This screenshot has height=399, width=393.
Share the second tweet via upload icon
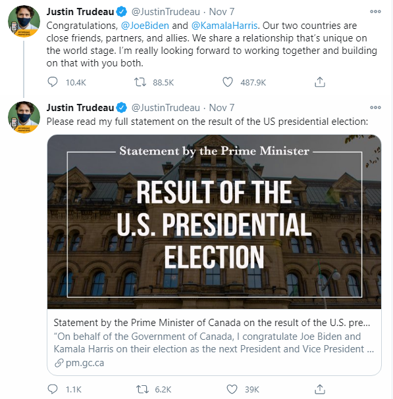(319, 389)
